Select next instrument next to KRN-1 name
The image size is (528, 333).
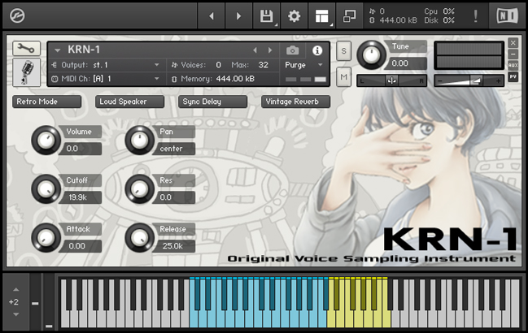(270, 50)
